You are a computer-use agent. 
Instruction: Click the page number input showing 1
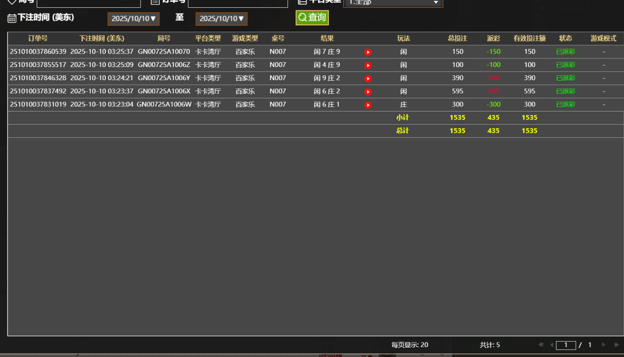click(x=566, y=345)
